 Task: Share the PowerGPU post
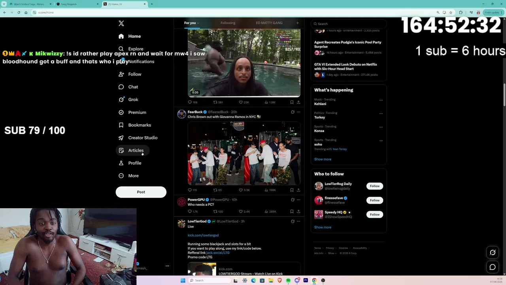pyautogui.click(x=298, y=211)
